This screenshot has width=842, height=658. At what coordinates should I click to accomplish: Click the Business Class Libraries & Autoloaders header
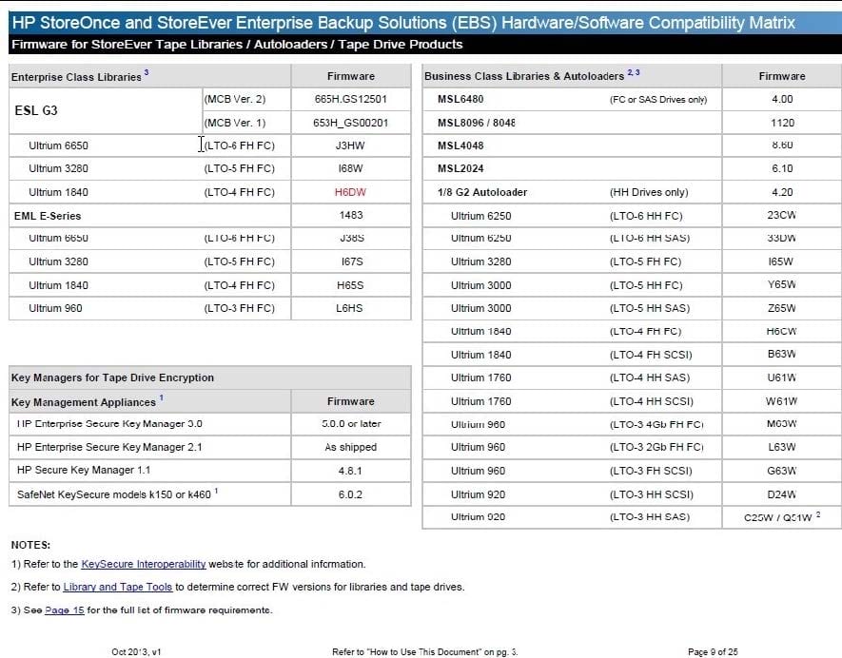tap(524, 76)
